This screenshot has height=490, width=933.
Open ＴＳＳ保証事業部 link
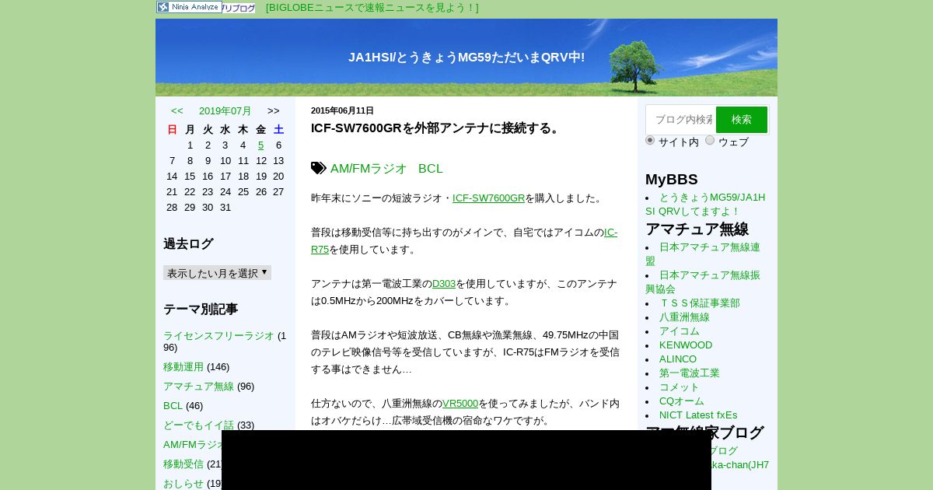pyautogui.click(x=700, y=303)
